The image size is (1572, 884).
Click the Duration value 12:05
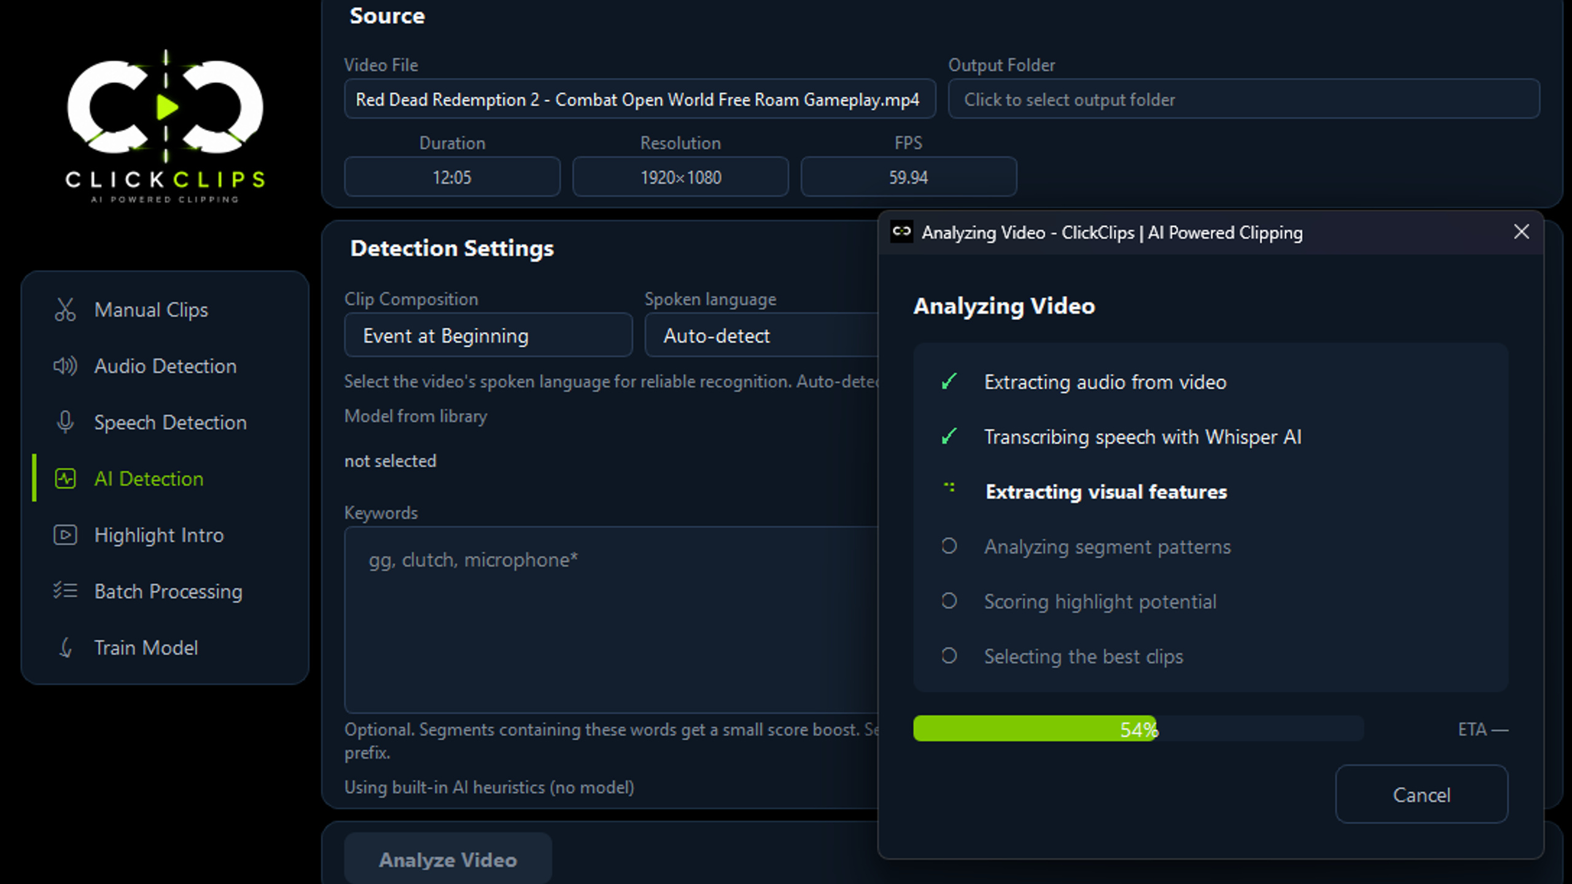[452, 177]
